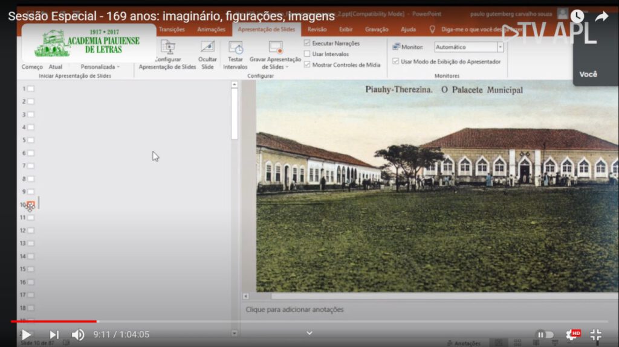Click the Watch Later clock icon
Screen dimensions: 619x347
(x=577, y=16)
